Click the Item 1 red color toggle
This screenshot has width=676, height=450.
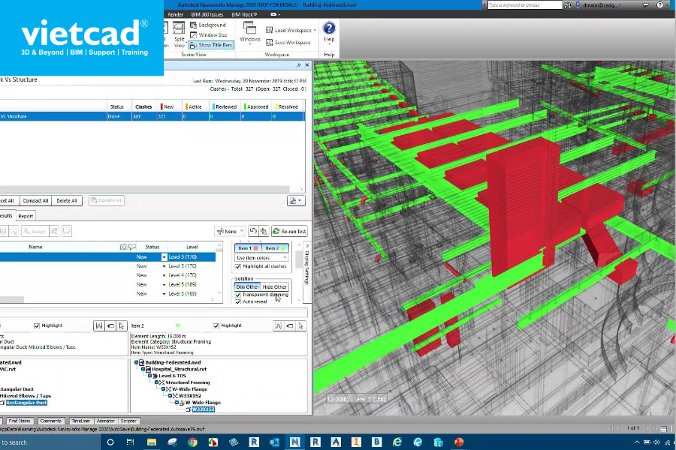coord(247,248)
